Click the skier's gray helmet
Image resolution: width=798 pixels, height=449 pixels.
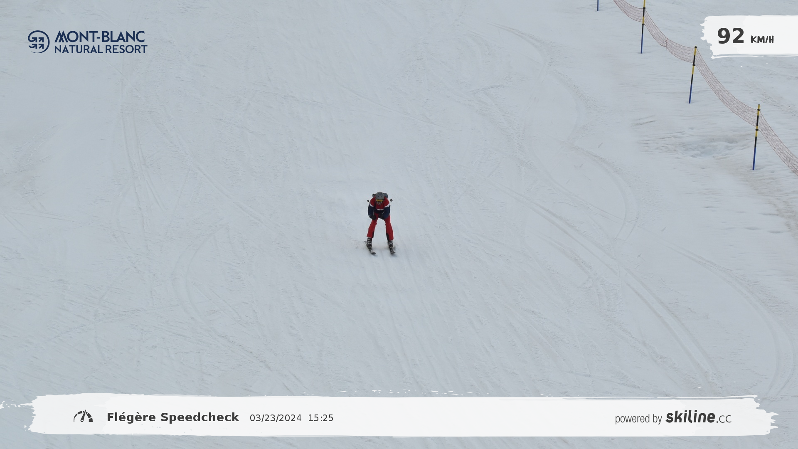tap(379, 195)
